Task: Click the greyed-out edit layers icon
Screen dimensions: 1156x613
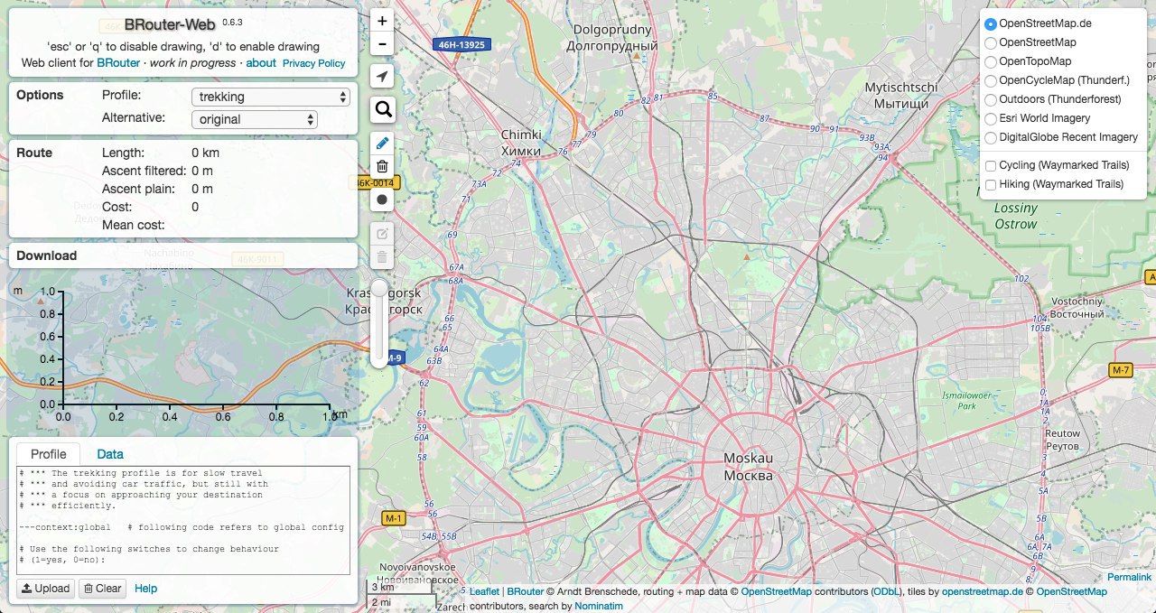Action: 383,234
